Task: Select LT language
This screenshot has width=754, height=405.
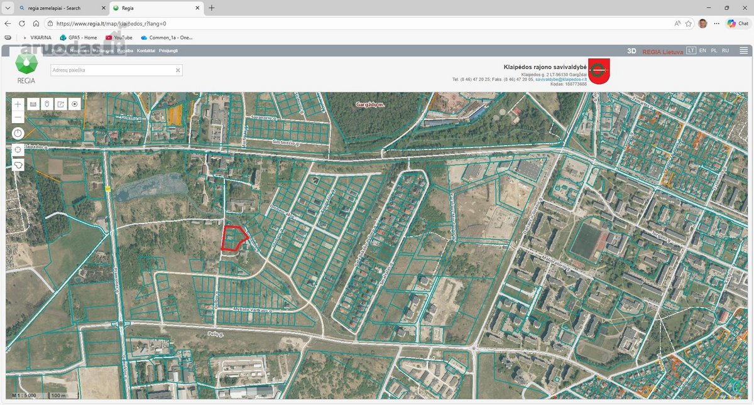Action: 691,50
